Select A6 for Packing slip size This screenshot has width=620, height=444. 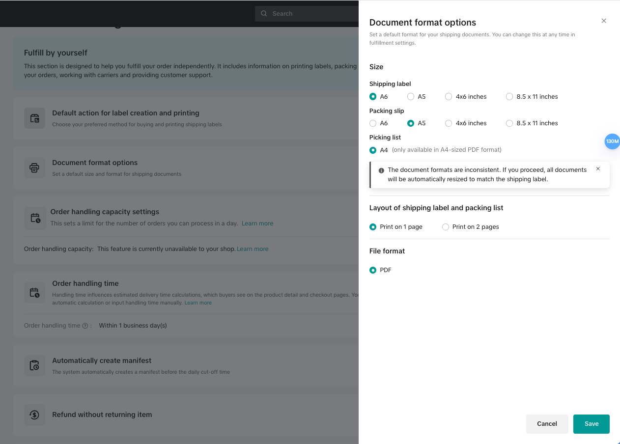pos(373,123)
